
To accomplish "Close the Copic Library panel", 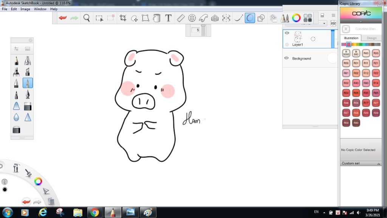I will pos(379,4).
